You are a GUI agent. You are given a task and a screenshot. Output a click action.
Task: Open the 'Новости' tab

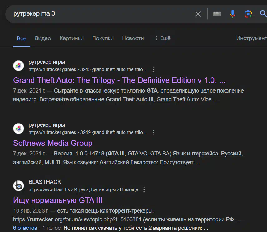(133, 38)
